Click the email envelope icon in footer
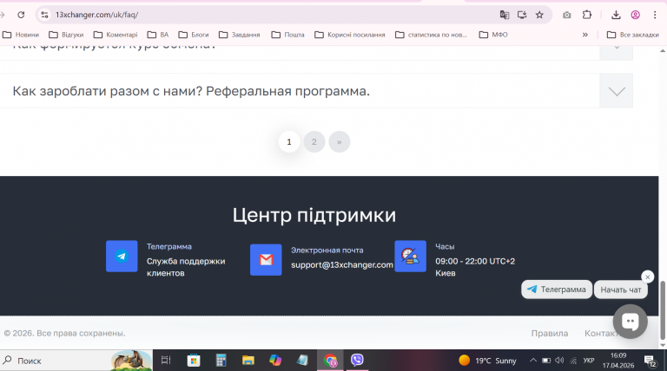The image size is (667, 371). click(266, 260)
